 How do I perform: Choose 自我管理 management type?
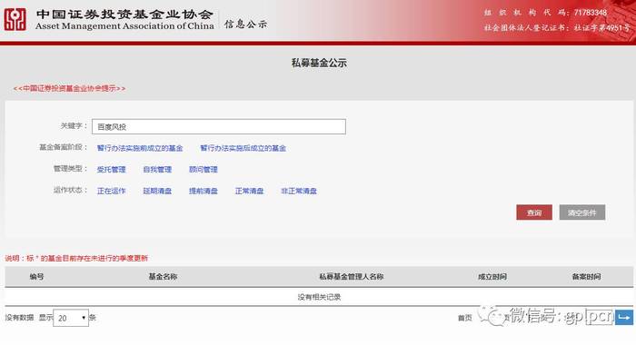(157, 170)
